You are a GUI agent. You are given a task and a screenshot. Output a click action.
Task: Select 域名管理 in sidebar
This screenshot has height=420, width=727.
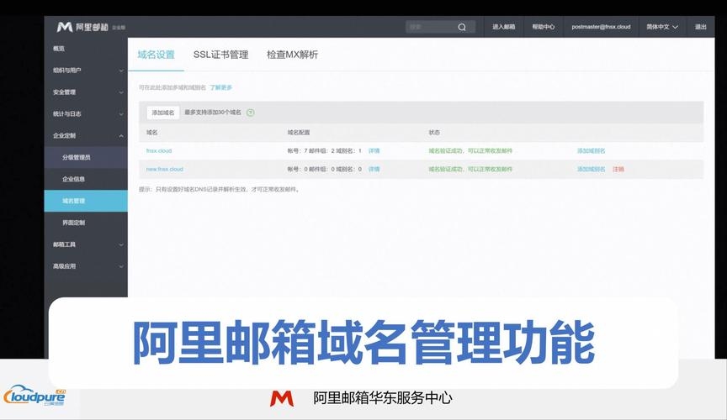coord(86,201)
